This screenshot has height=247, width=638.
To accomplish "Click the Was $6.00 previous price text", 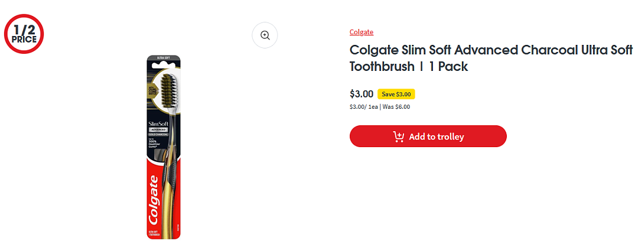I will coord(396,107).
